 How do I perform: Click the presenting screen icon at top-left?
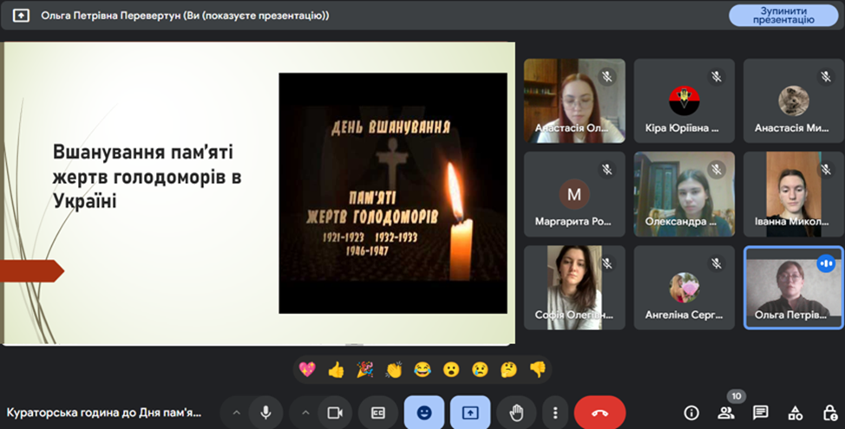coord(21,16)
